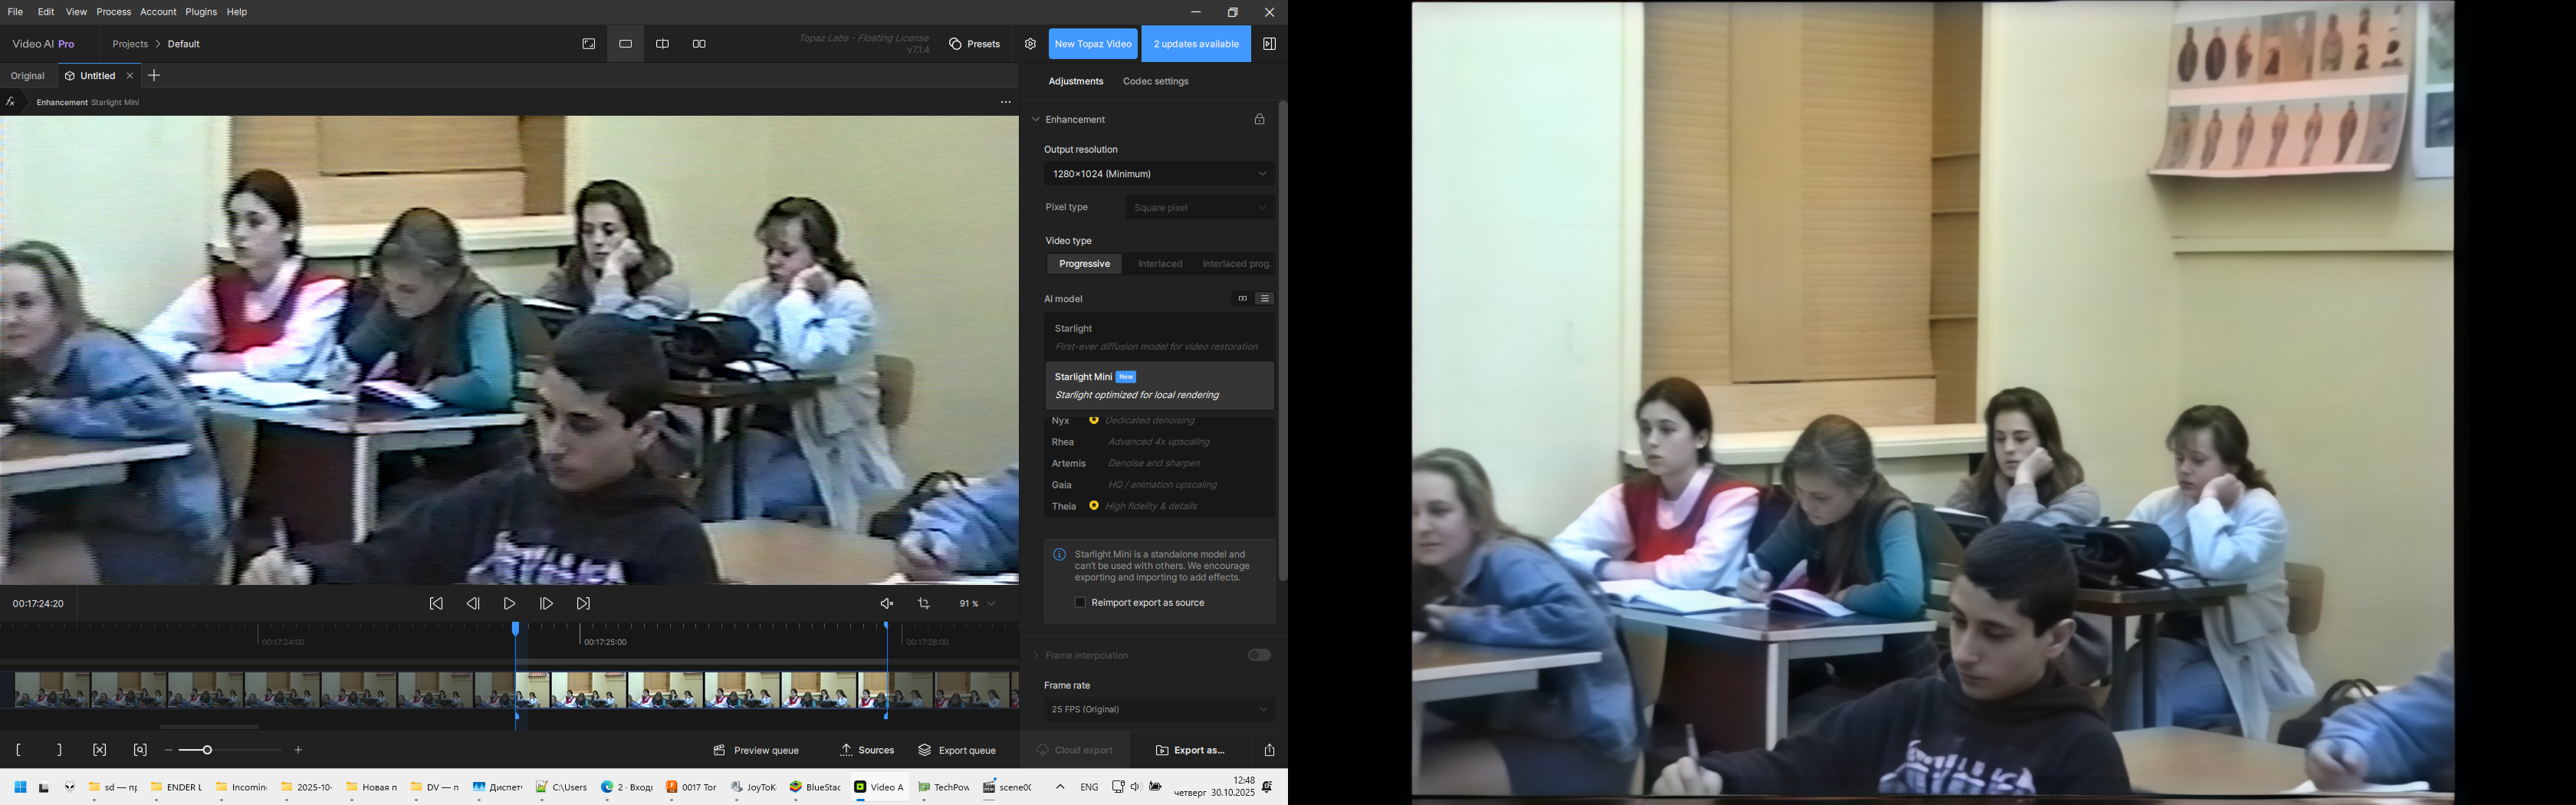The width and height of the screenshot is (2576, 805).
Task: Switch to Codec settings tab
Action: coord(1155,82)
